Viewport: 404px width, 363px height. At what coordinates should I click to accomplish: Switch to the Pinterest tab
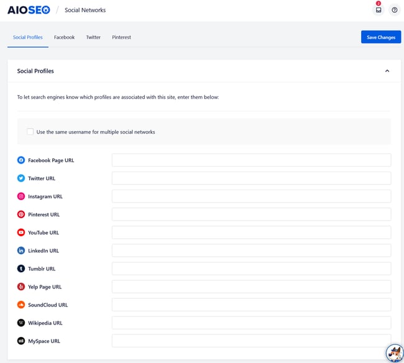tap(121, 37)
